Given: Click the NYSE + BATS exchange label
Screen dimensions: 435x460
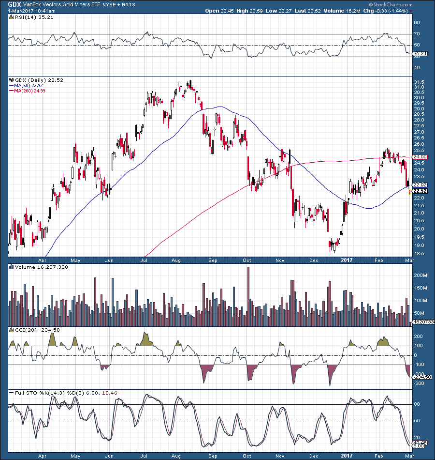Looking at the screenshot, I should (x=119, y=5).
